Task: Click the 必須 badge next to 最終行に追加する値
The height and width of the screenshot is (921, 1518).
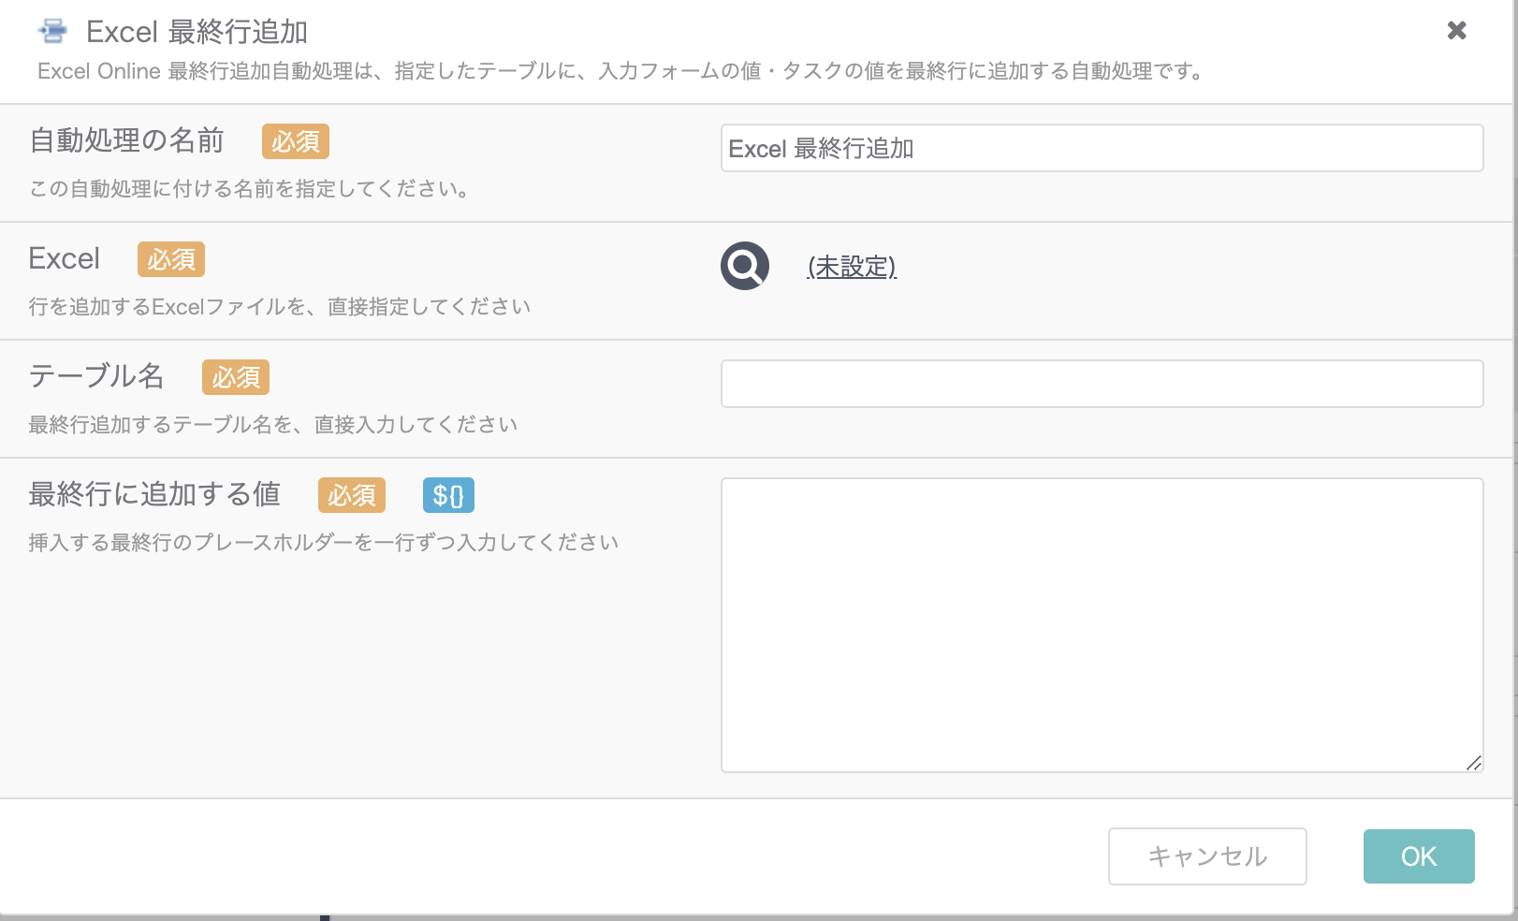Action: (352, 495)
